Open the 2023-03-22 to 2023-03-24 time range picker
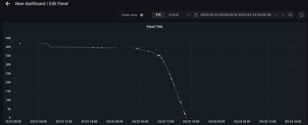The width and height of the screenshot is (308, 125). [236, 15]
